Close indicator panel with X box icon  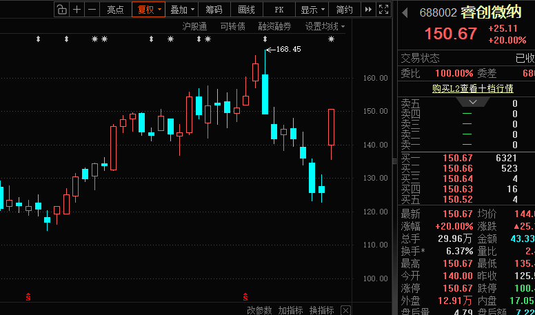(x=345, y=310)
